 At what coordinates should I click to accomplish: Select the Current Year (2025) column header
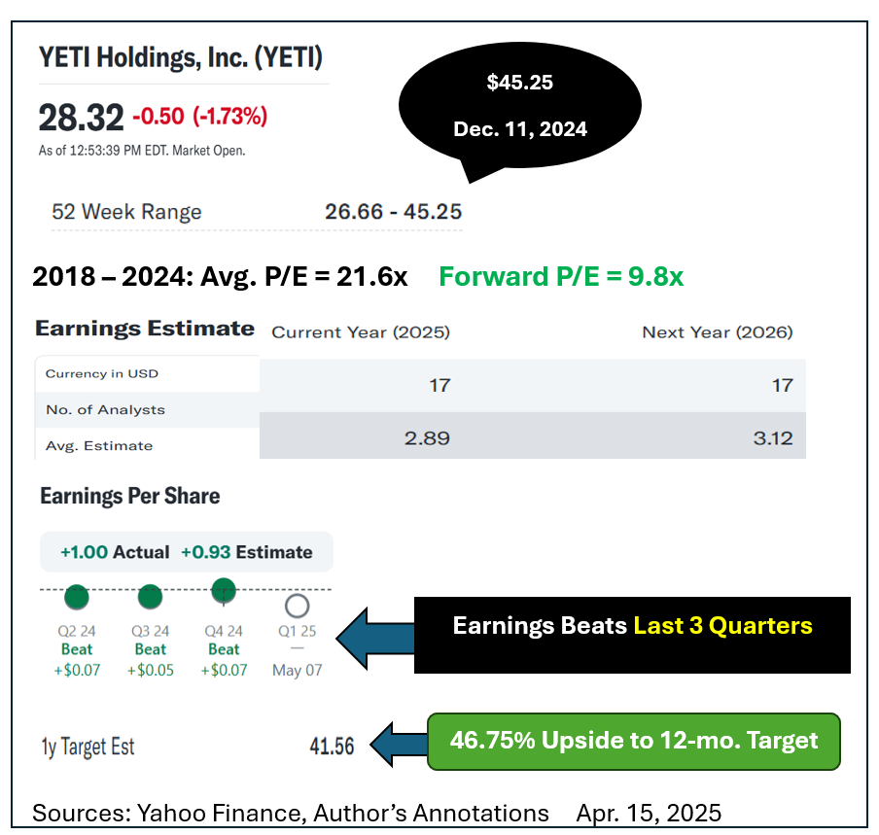pyautogui.click(x=361, y=332)
